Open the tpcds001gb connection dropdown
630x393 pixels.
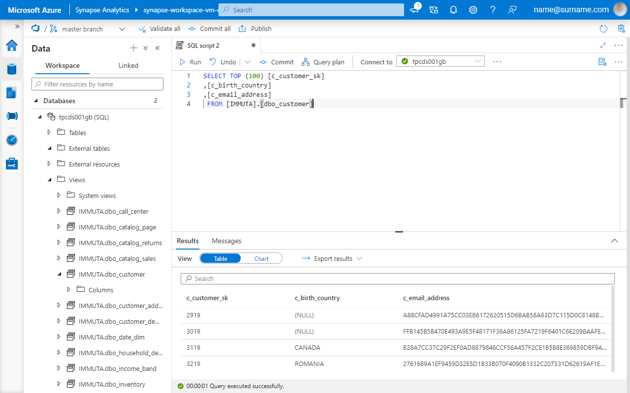click(441, 61)
